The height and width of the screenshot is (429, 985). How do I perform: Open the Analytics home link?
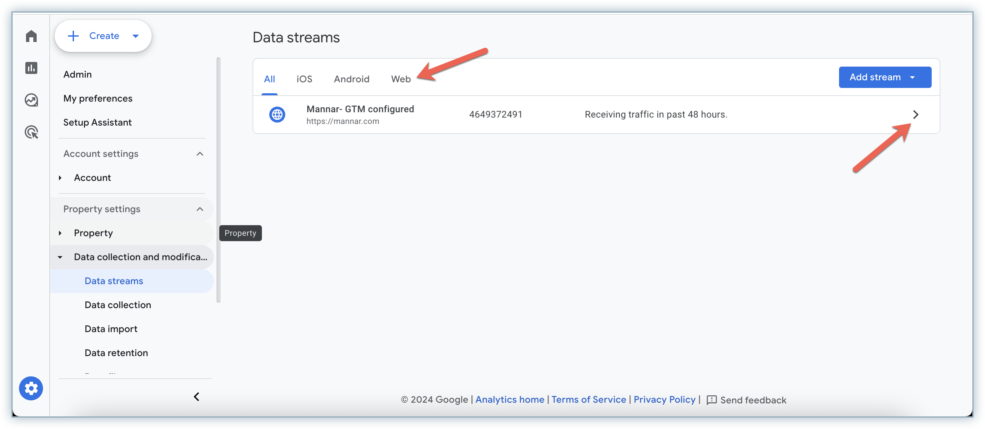tap(509, 400)
